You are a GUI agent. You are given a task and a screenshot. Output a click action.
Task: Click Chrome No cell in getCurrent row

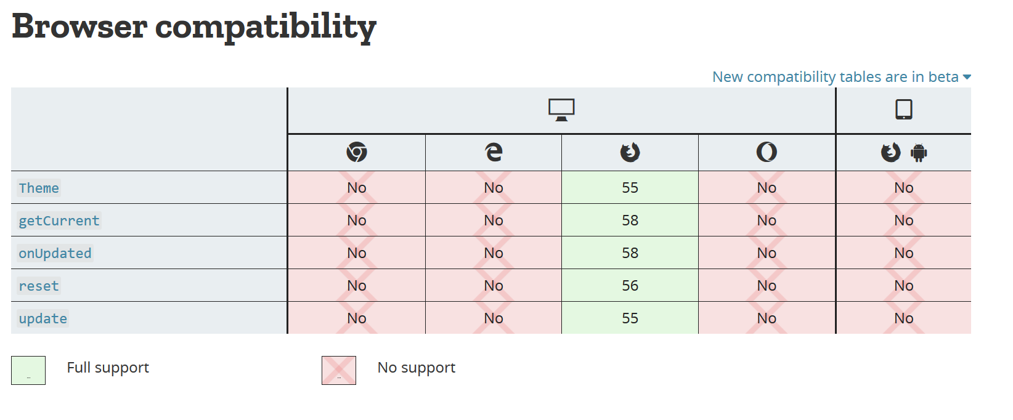(x=357, y=220)
